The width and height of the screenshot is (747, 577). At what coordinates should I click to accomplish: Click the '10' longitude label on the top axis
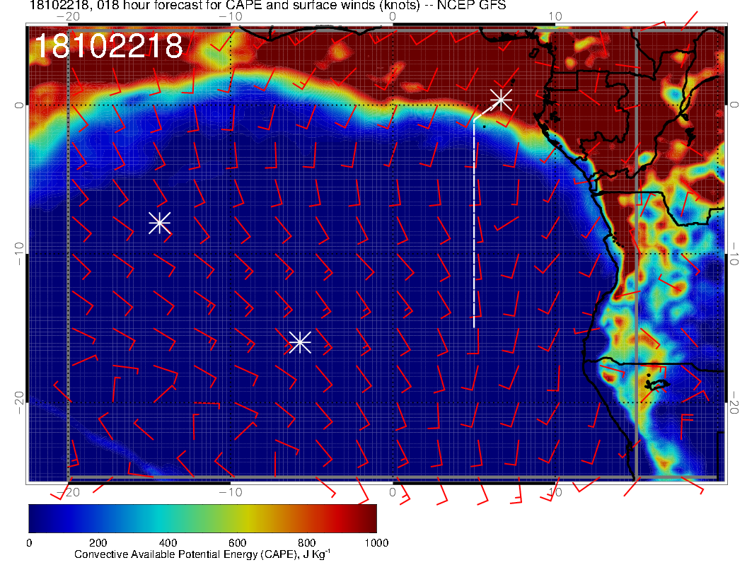[555, 17]
